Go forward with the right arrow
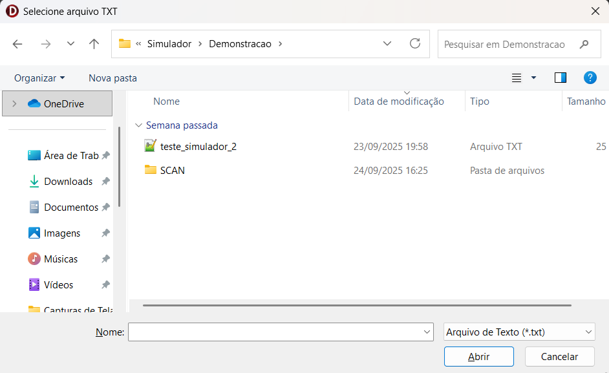Screen dimensions: 609x373 click(x=46, y=44)
